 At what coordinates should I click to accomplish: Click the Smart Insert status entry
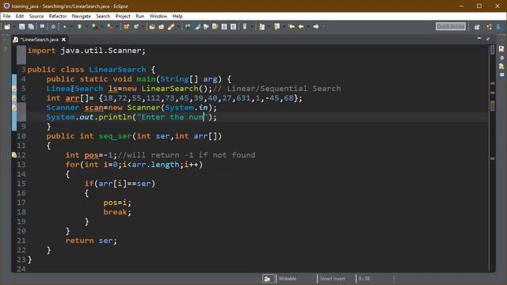(332, 279)
